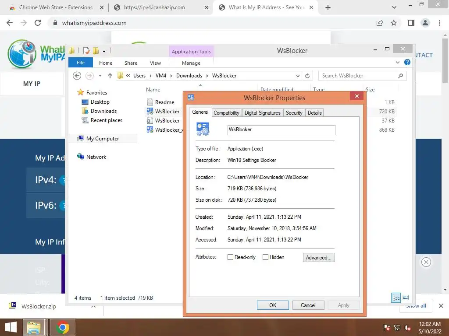Expand the Explorer ribbon chevron
Viewport: 449px width, 336px height.
(397, 62)
